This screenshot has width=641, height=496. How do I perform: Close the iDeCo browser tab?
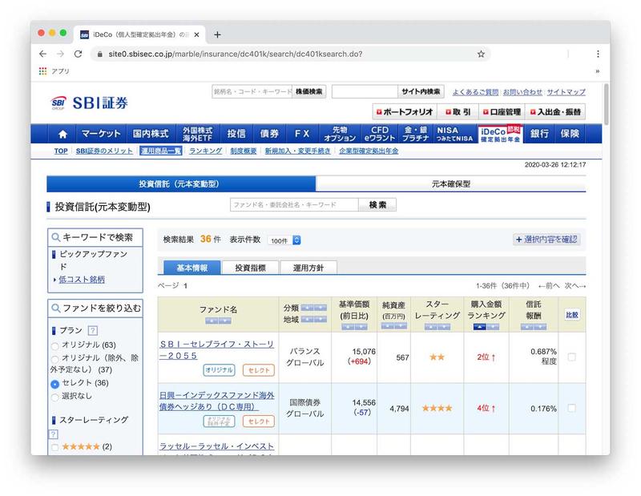tap(196, 34)
